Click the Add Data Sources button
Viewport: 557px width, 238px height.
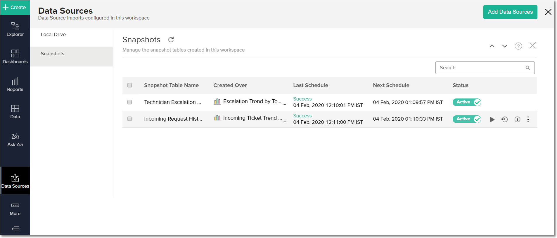tap(510, 12)
